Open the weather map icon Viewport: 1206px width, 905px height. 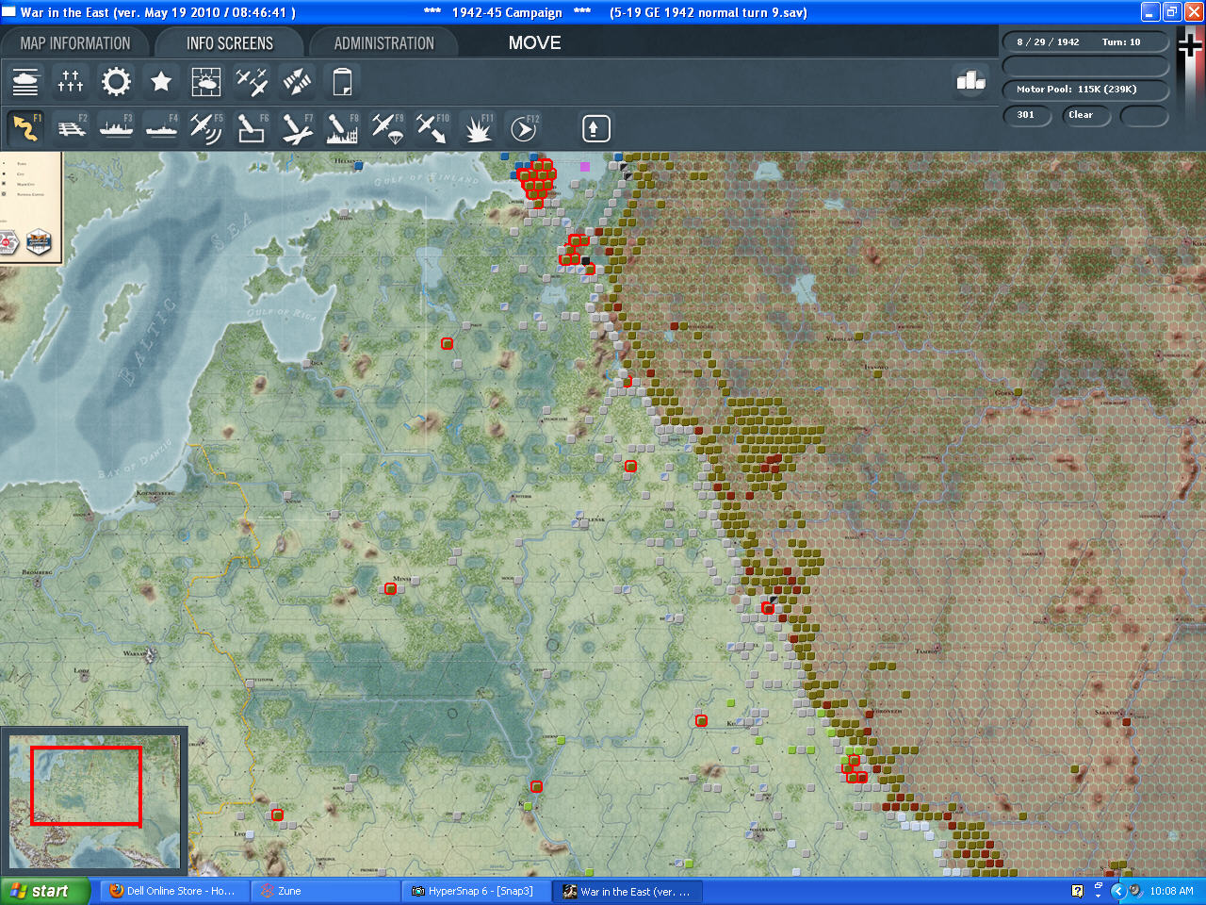click(x=206, y=82)
